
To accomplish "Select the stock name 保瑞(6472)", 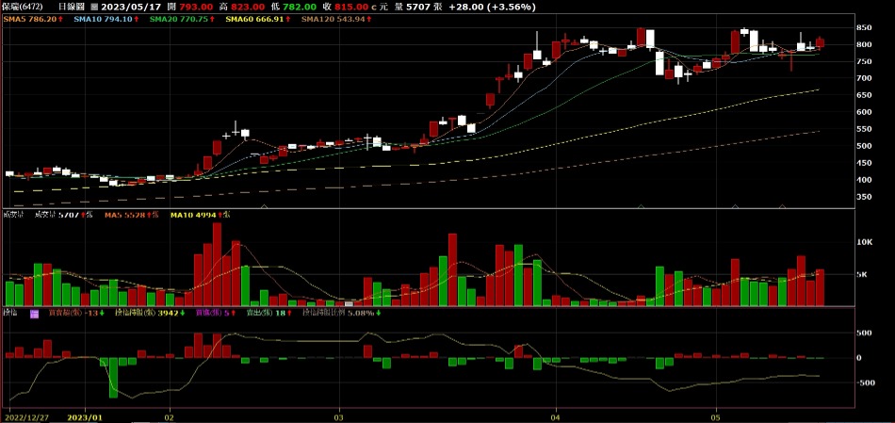I will click(24, 7).
